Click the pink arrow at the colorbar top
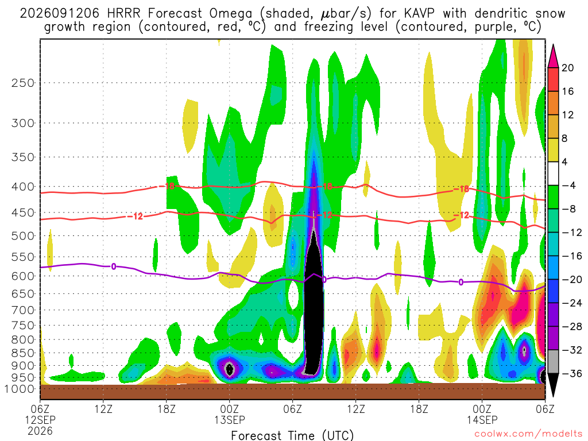Screen dimensions: 588x441 553,56
